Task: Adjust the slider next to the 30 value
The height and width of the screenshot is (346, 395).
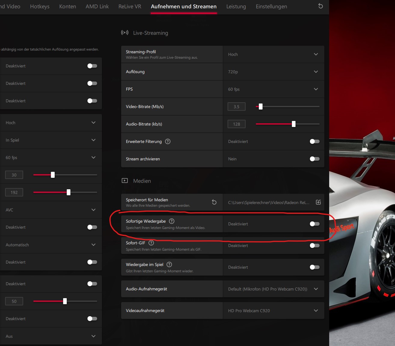Action: [53, 175]
